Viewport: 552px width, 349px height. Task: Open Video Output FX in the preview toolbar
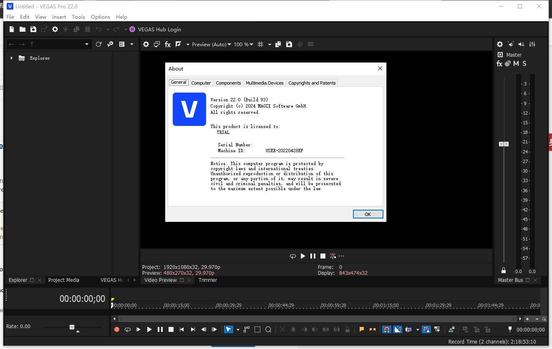coord(168,44)
